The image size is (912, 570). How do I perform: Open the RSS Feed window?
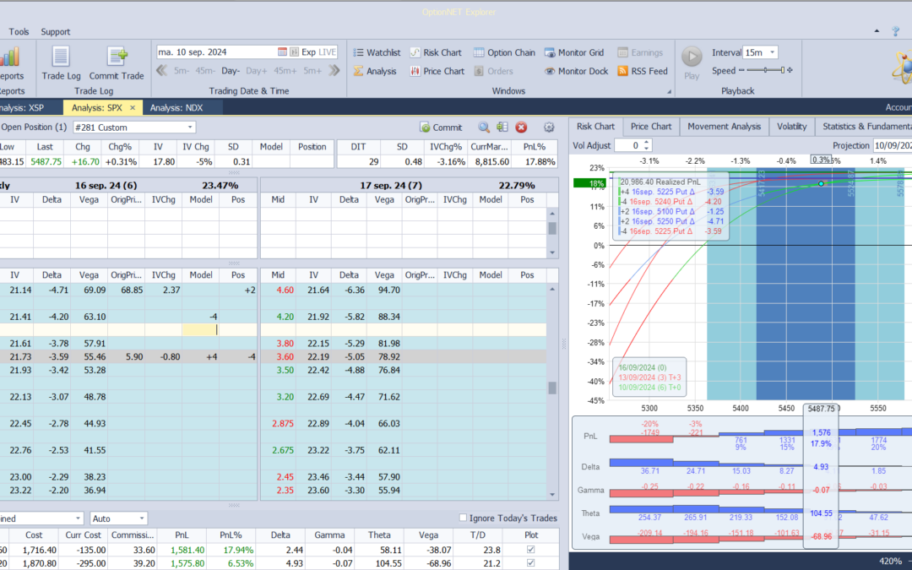643,71
